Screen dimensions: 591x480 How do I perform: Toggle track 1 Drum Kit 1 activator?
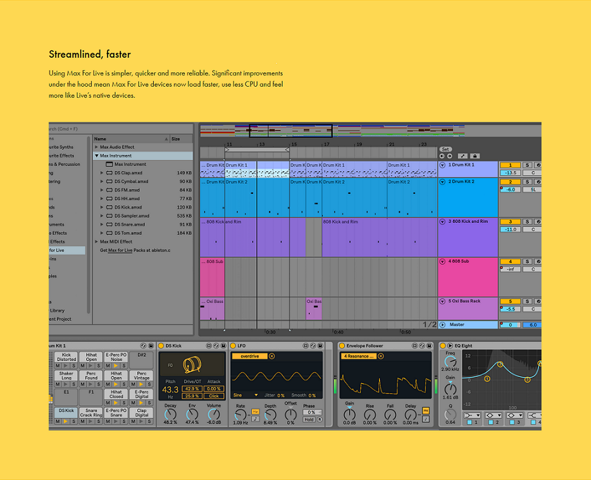pos(511,165)
